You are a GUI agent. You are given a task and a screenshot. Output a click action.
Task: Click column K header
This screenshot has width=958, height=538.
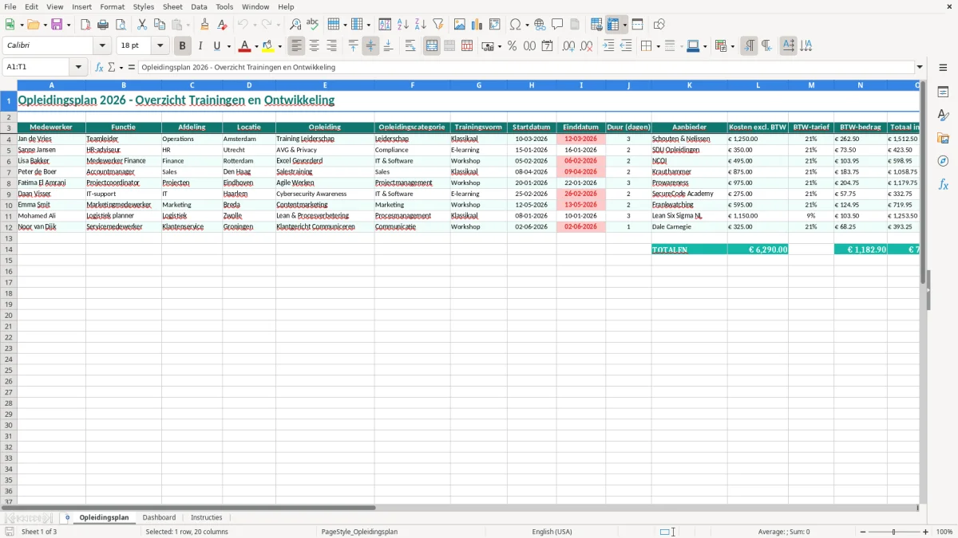coord(689,85)
